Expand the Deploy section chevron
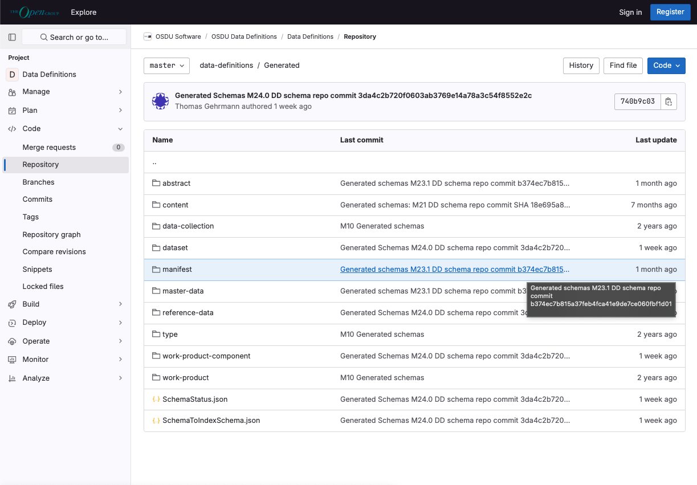This screenshot has width=697, height=485. tap(120, 323)
